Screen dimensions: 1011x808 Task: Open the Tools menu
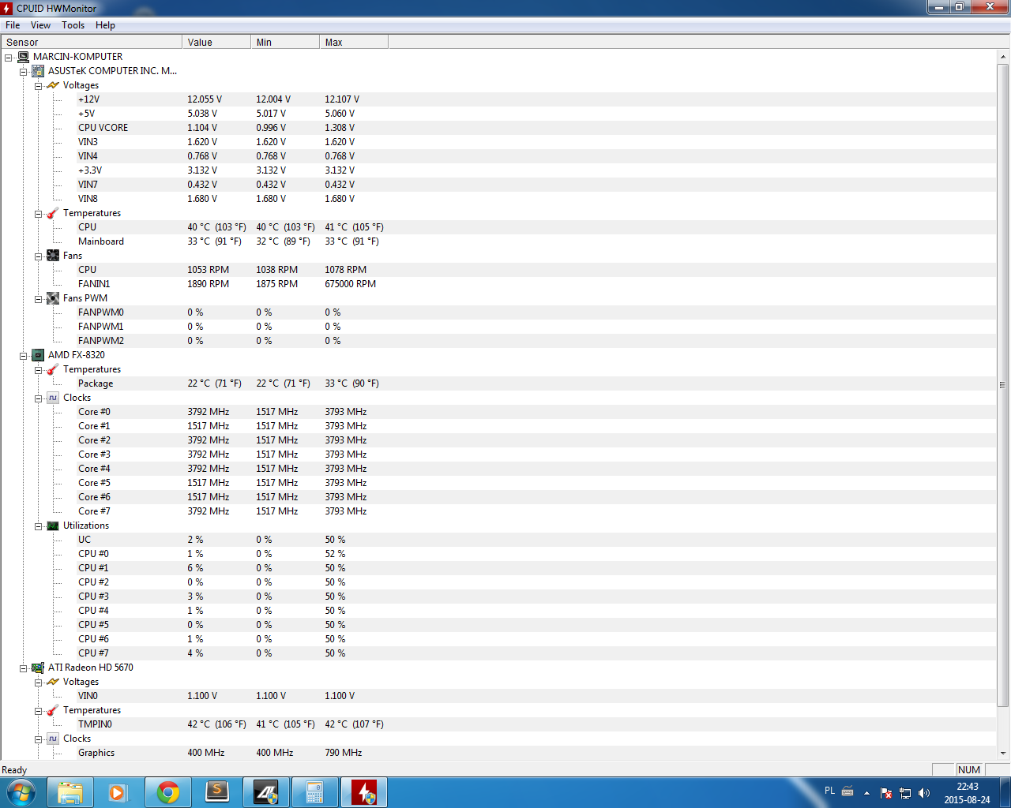(x=73, y=25)
